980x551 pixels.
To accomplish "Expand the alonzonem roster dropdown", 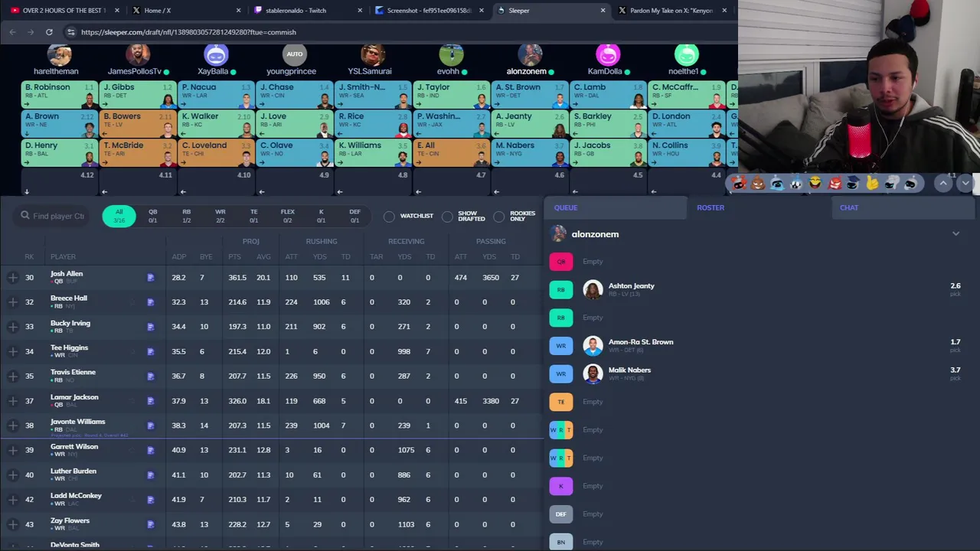I will 955,234.
